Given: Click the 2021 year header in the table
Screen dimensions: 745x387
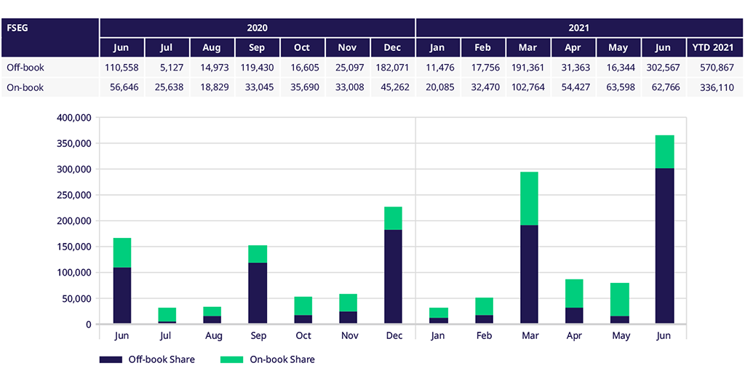Looking at the screenshot, I should click(579, 28).
